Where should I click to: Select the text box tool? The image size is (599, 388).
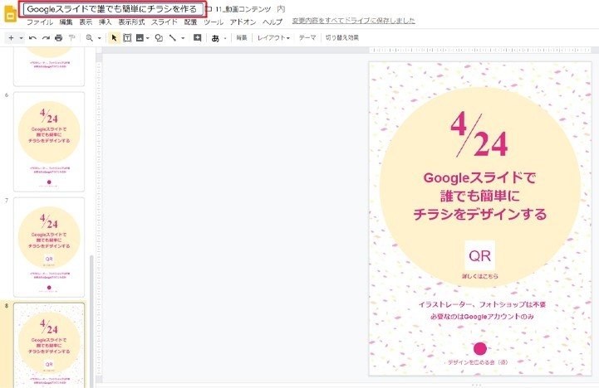(127, 38)
